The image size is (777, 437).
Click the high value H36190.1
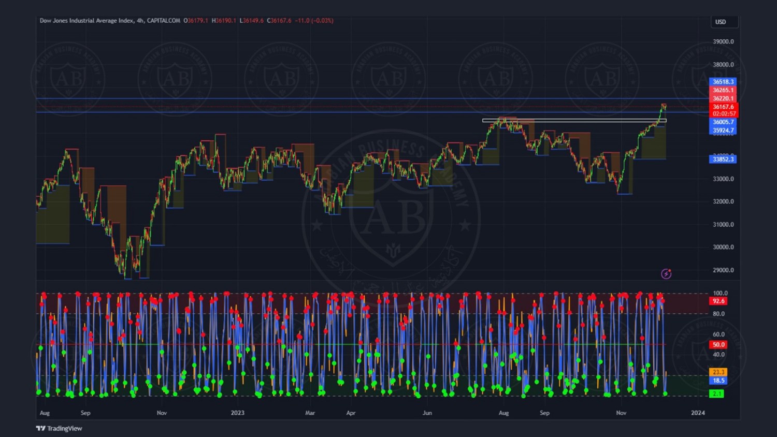224,21
